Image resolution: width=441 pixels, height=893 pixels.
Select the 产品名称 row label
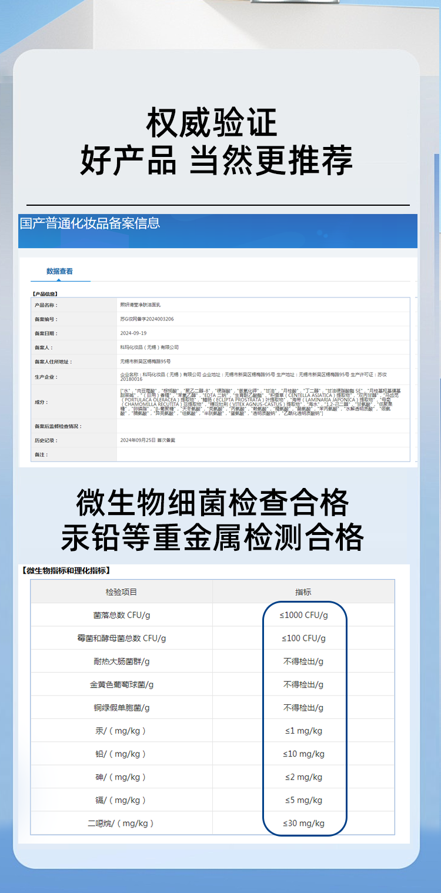tap(46, 305)
